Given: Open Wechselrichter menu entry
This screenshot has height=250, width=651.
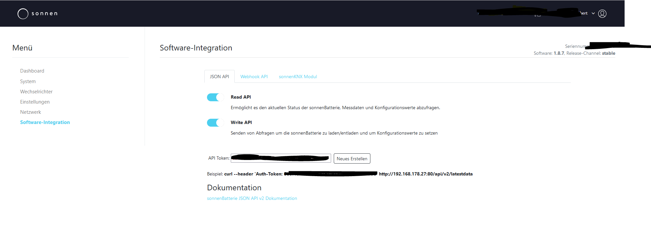Looking at the screenshot, I should (x=36, y=92).
